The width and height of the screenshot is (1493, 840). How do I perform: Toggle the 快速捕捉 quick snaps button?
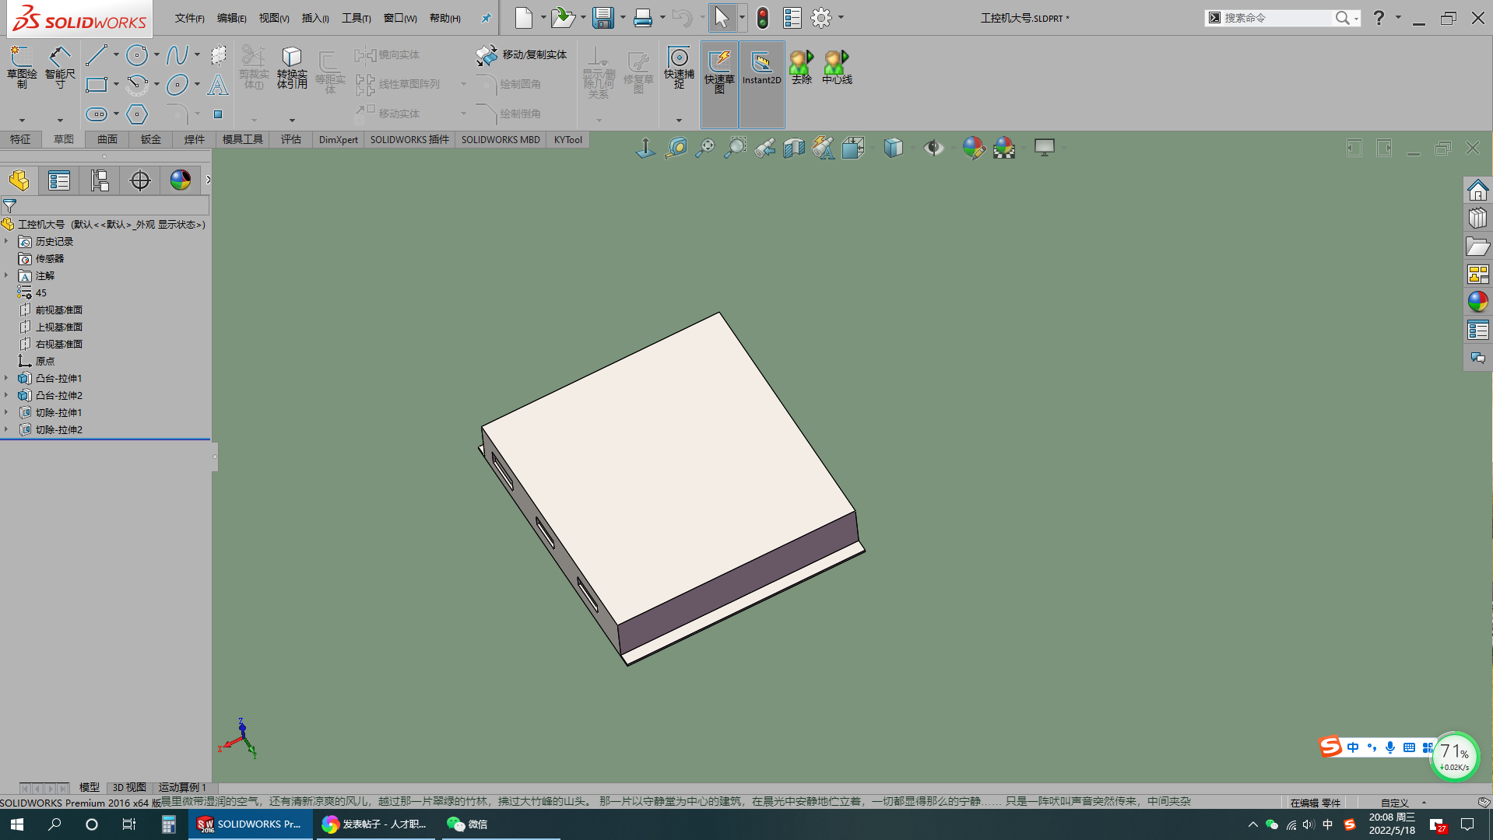pos(679,68)
